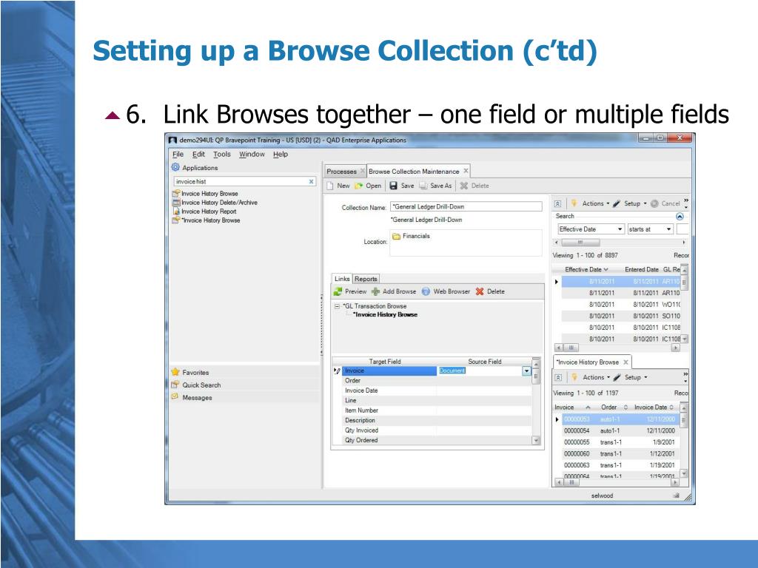Image resolution: width=758 pixels, height=568 pixels.
Task: Click the vertical scrollbar of GL transaction grid
Action: click(x=684, y=304)
